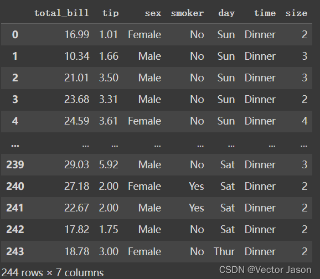
Task: Click the total_bill column header
Action: click(x=61, y=13)
